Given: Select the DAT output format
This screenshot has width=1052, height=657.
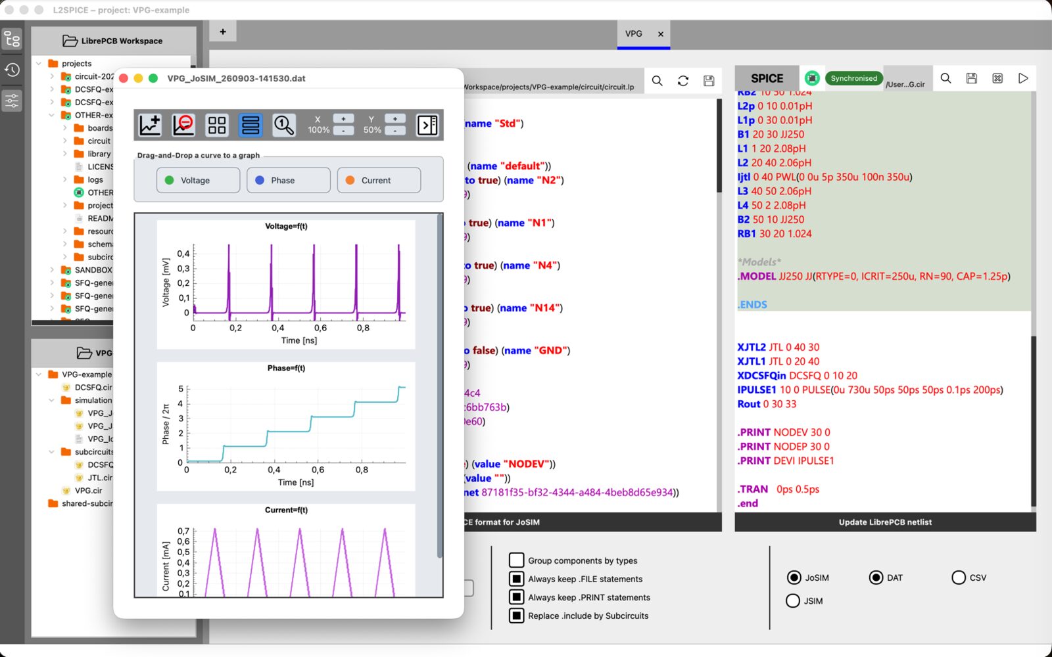Looking at the screenshot, I should (x=876, y=578).
